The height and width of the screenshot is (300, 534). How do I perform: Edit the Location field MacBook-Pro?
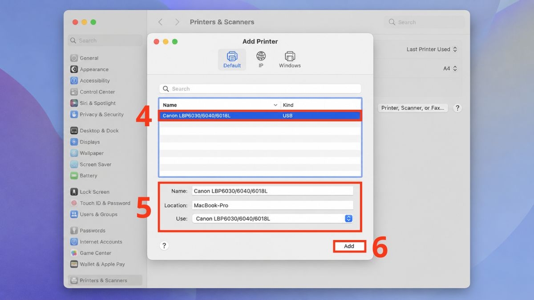coord(272,205)
